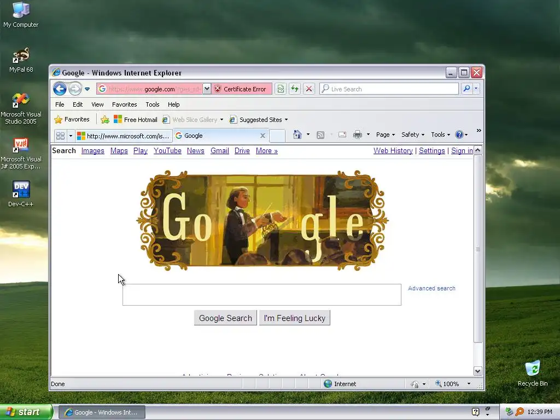Select the Google tab
This screenshot has height=420, width=560.
220,136
